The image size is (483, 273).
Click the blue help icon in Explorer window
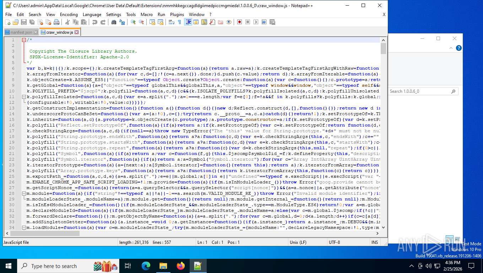click(x=459, y=48)
